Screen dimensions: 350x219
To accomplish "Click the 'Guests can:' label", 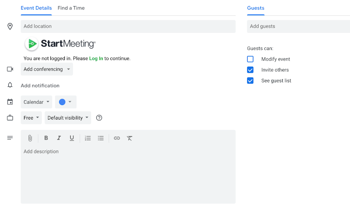I will click(260, 49).
